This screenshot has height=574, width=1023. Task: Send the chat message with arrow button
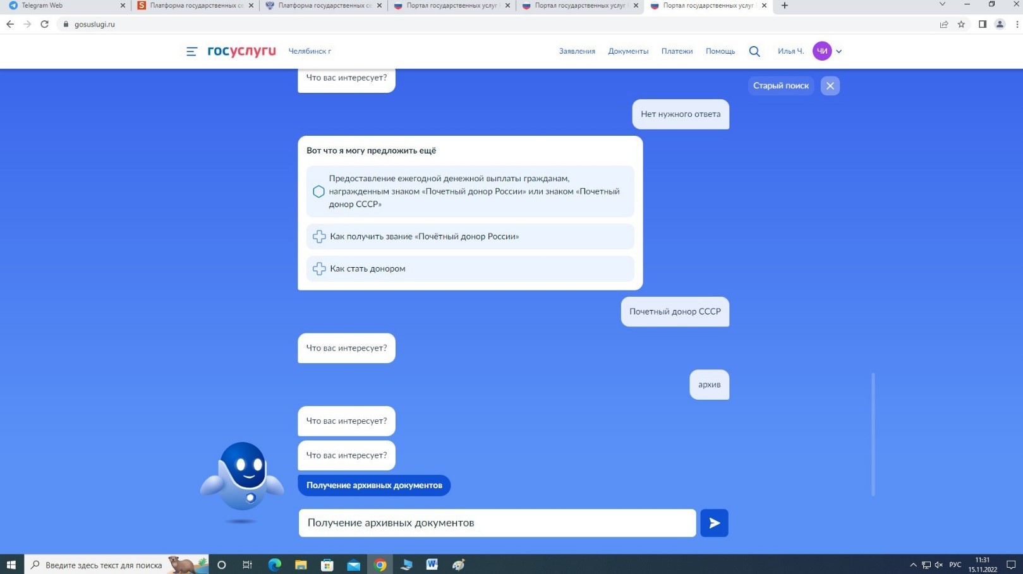(714, 523)
